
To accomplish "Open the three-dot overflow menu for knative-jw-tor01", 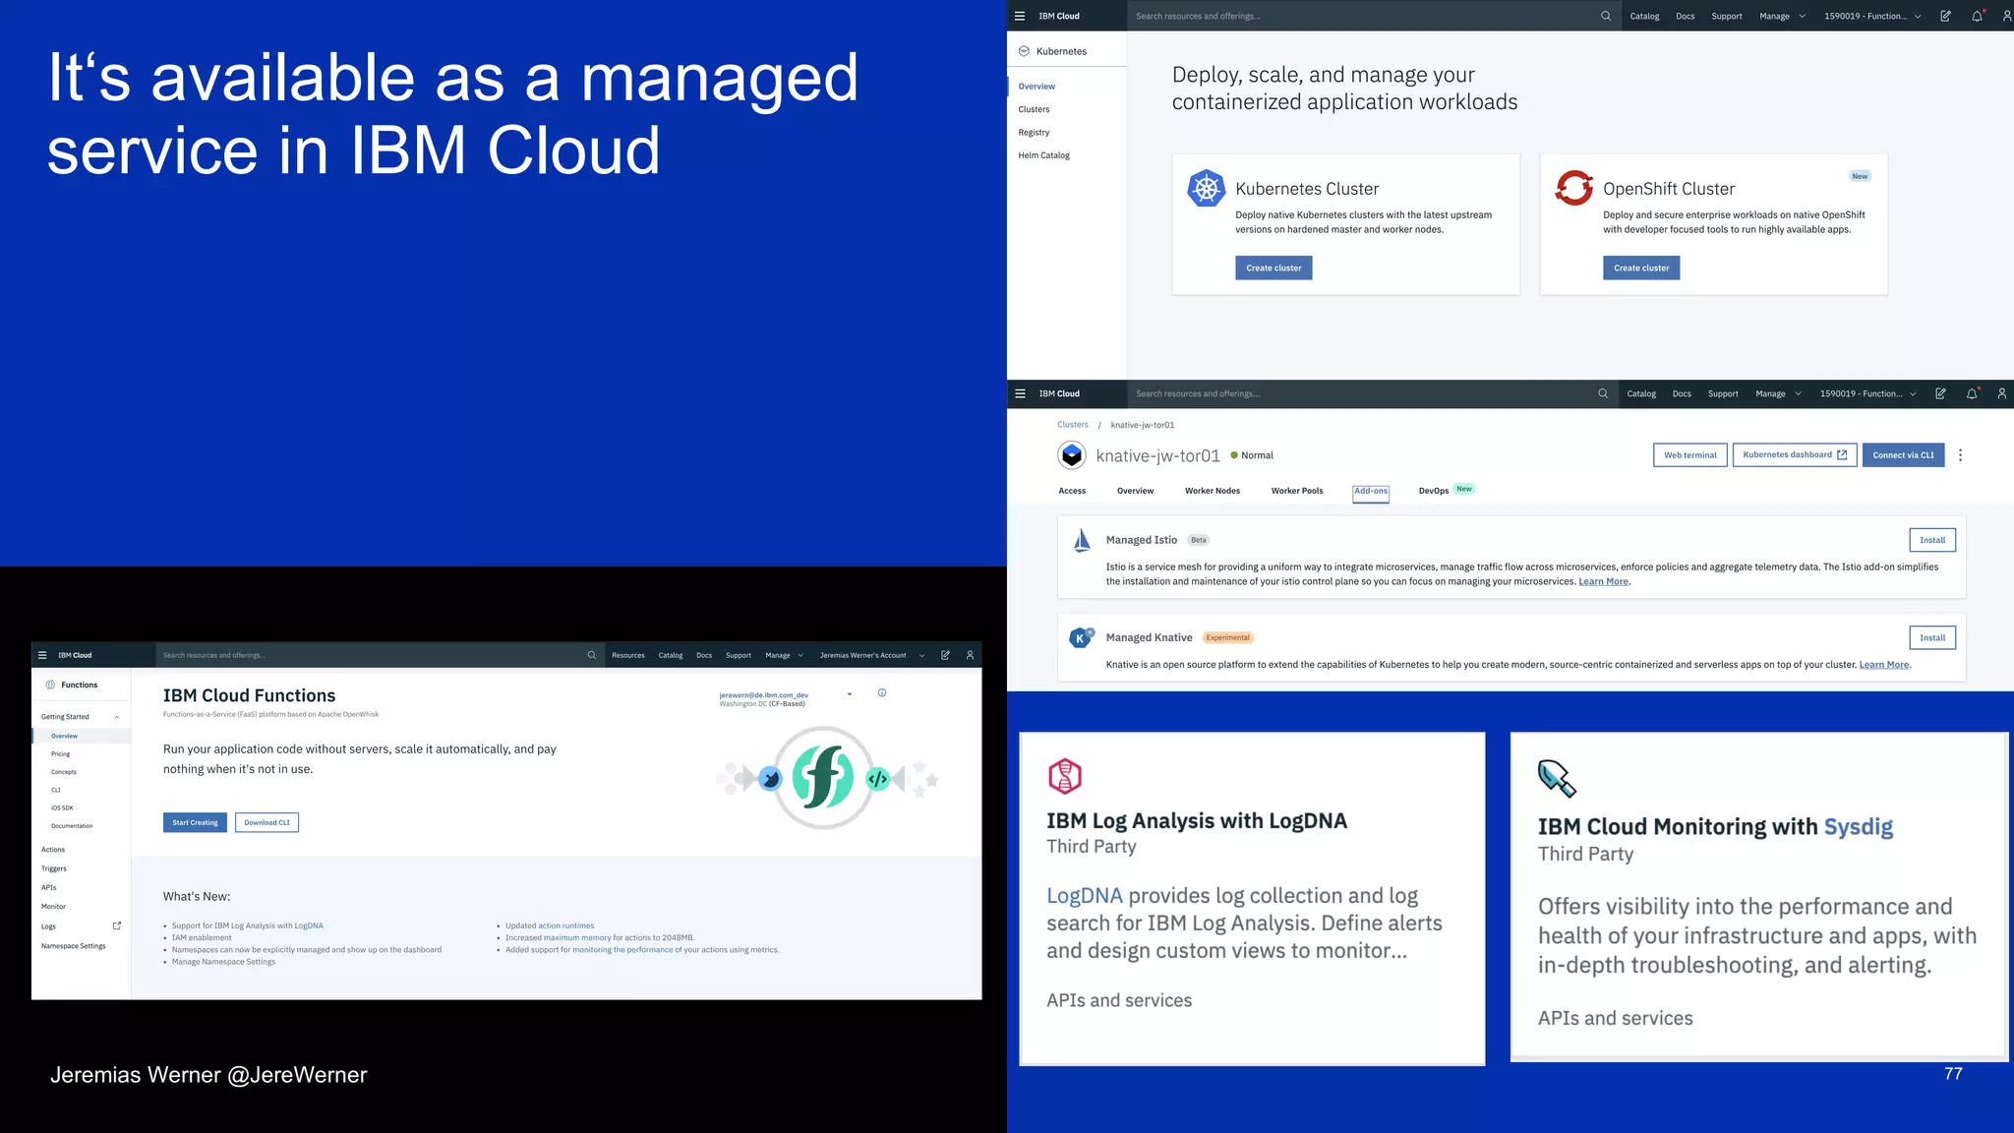I will (x=1960, y=455).
